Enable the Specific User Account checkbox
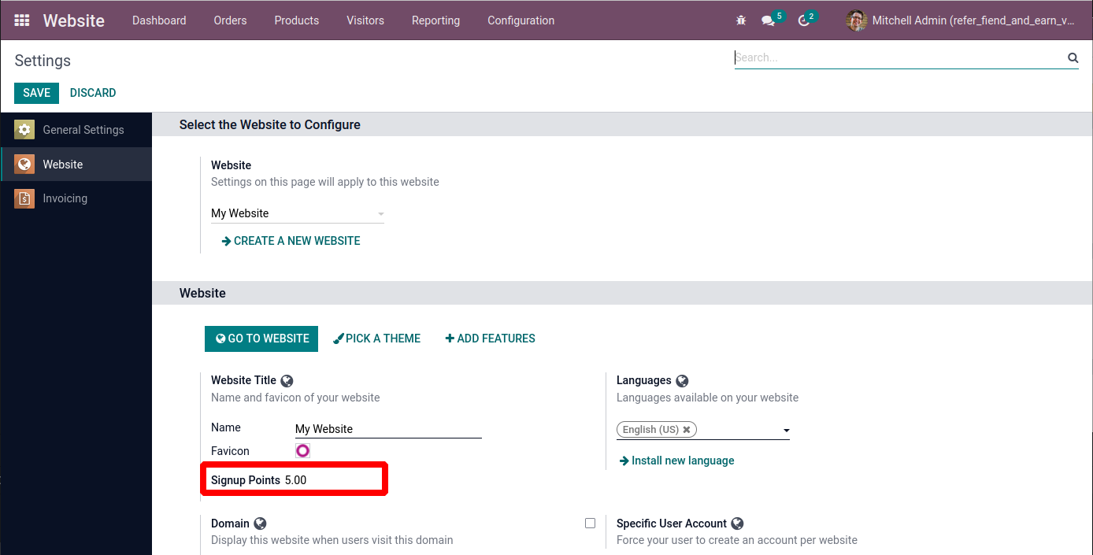Image resolution: width=1093 pixels, height=555 pixels. (x=590, y=524)
